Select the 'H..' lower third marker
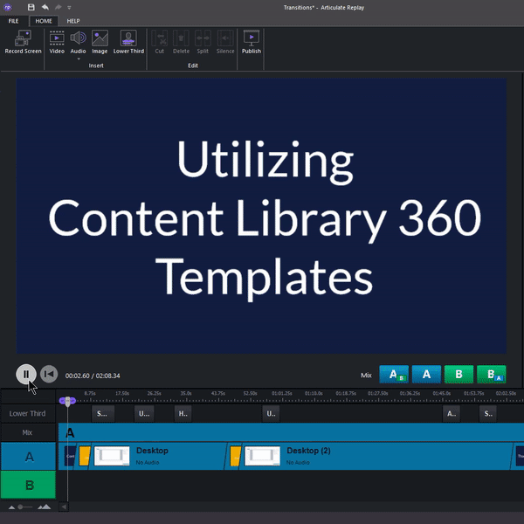The height and width of the screenshot is (524, 524). point(183,414)
